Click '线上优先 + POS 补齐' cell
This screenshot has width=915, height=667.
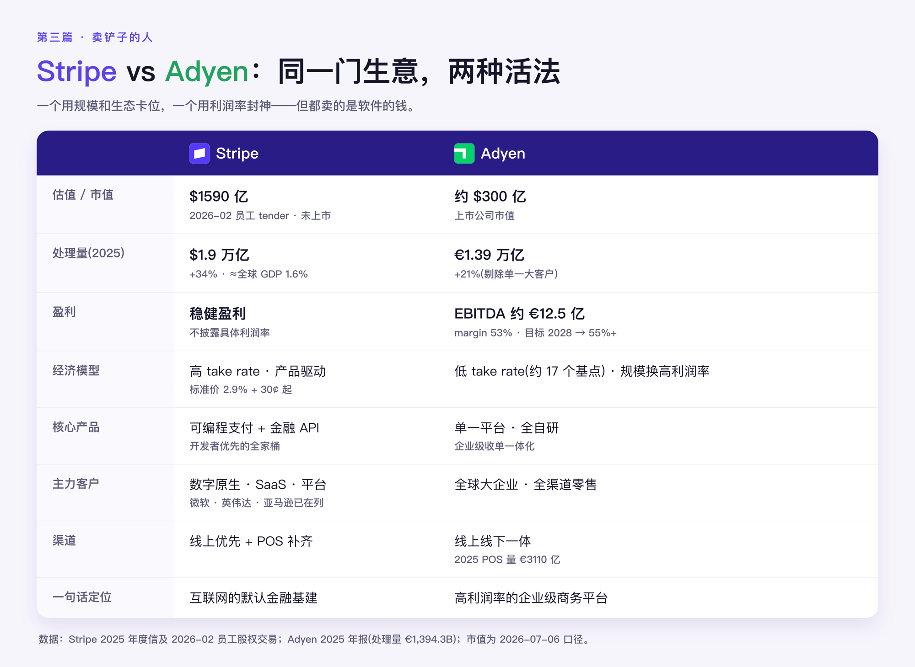tap(251, 541)
